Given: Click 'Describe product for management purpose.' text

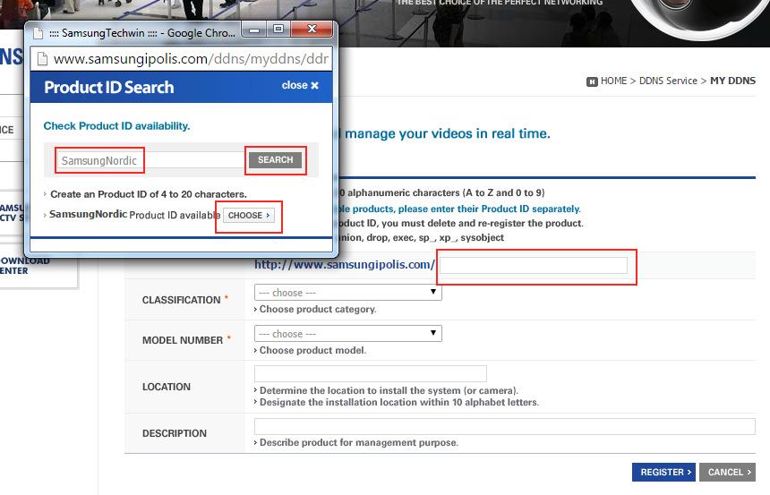Looking at the screenshot, I should tap(358, 442).
